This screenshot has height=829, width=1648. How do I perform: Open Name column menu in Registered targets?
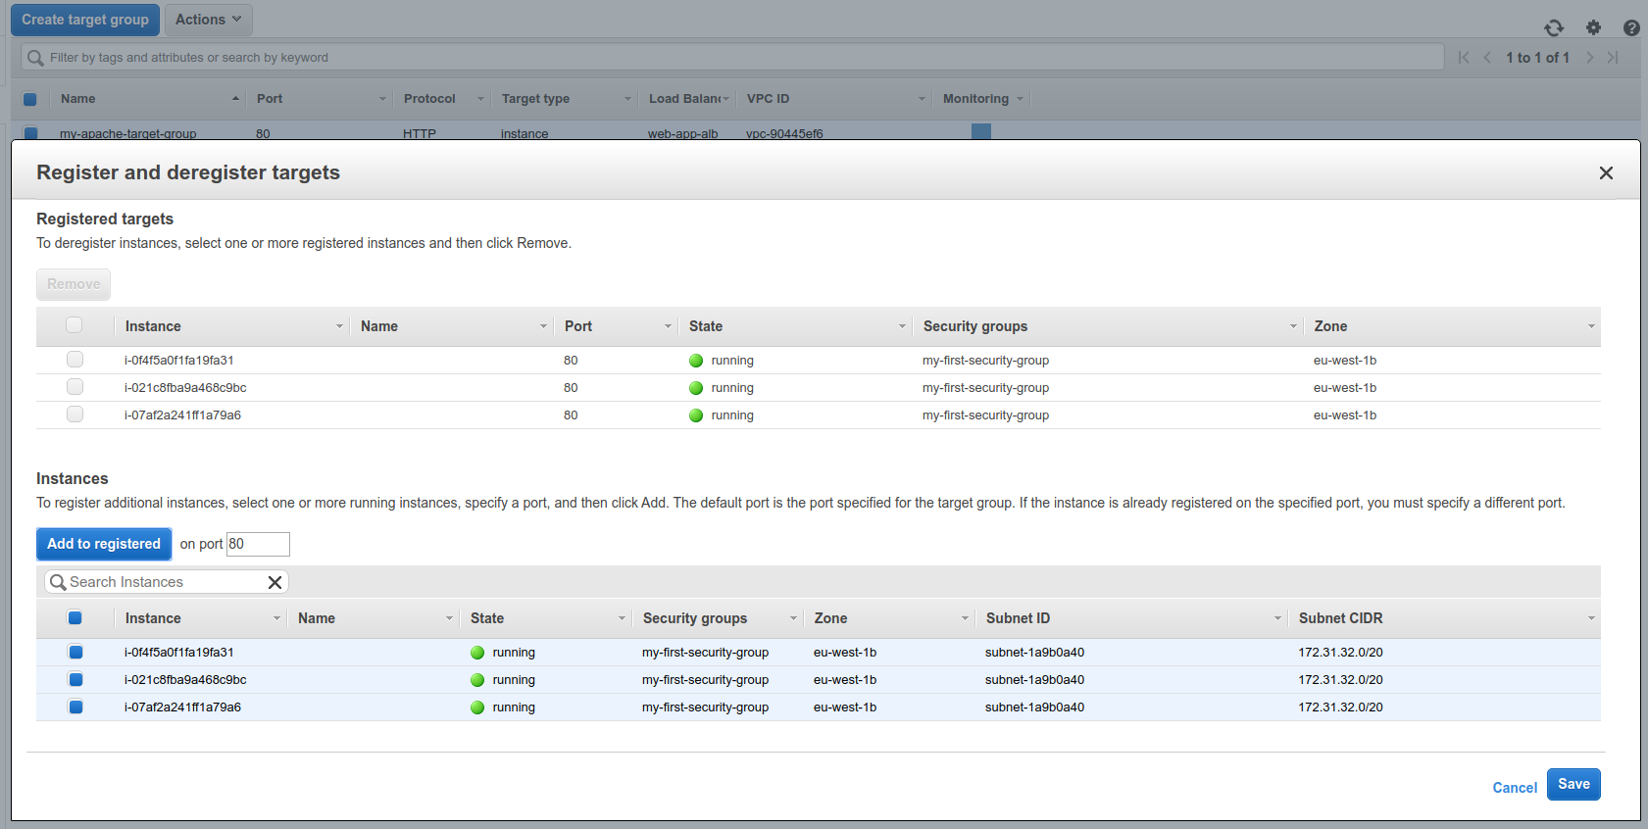(x=543, y=326)
